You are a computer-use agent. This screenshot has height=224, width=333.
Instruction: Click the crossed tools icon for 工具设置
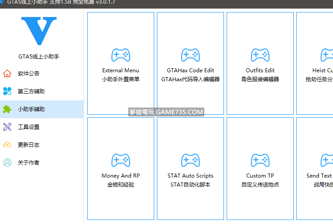coord(7,127)
